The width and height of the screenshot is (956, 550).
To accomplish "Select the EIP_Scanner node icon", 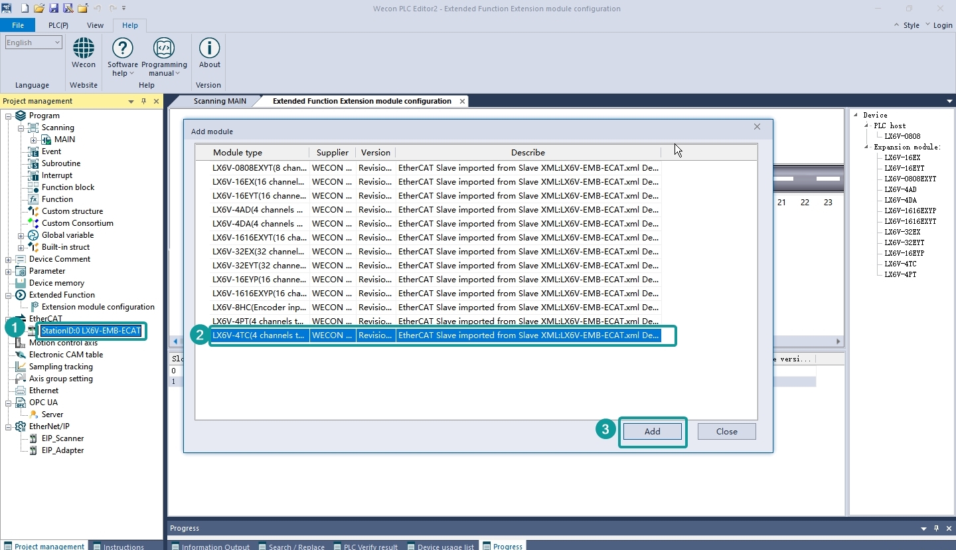I will coord(33,438).
